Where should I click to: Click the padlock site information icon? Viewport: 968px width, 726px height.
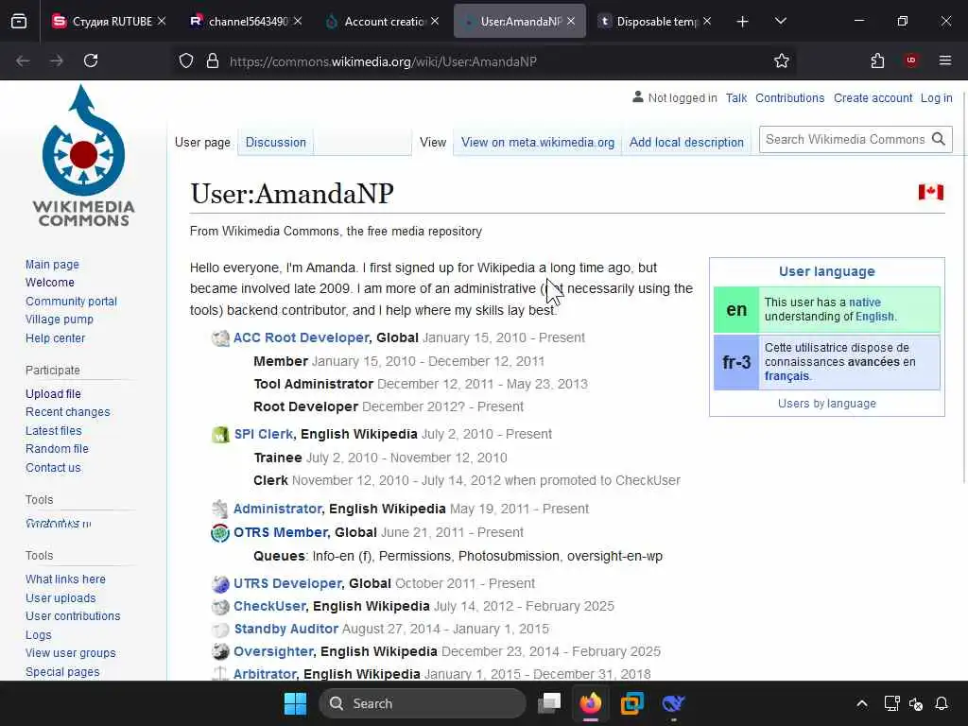[x=213, y=60]
